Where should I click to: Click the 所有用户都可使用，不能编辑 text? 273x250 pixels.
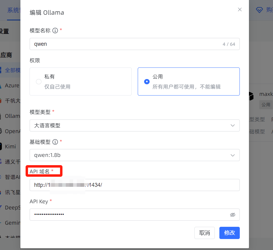[x=186, y=87]
